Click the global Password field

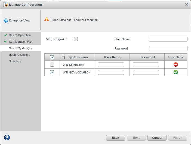click(168, 48)
